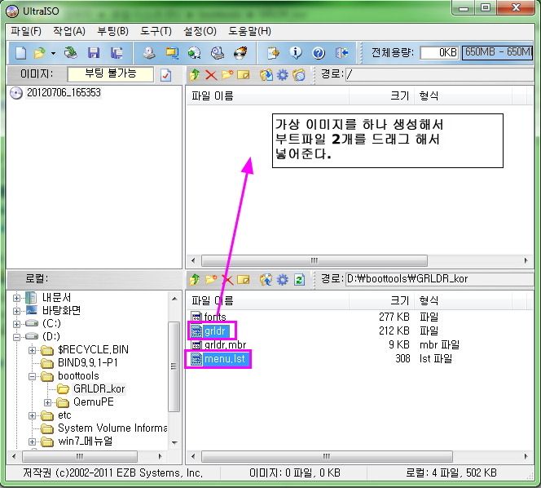The image size is (541, 488).
Task: Click the Add files document icon in main toolbar
Action: coord(273,53)
